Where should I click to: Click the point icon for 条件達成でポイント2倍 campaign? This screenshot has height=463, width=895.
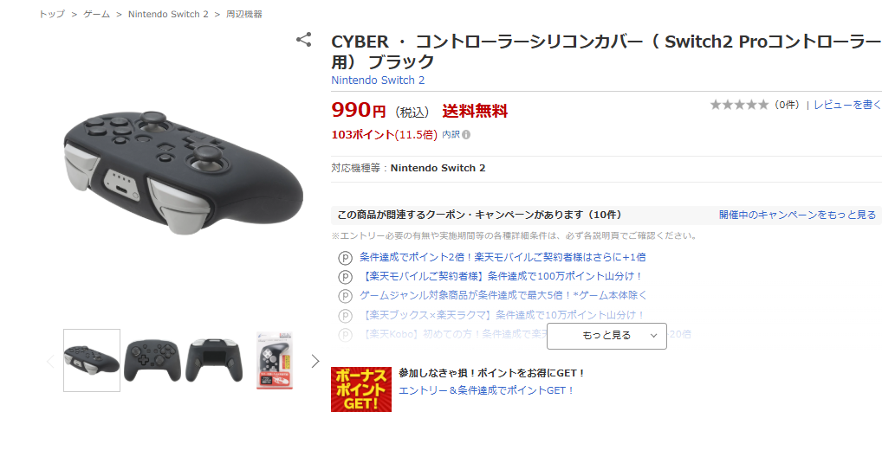coord(346,258)
